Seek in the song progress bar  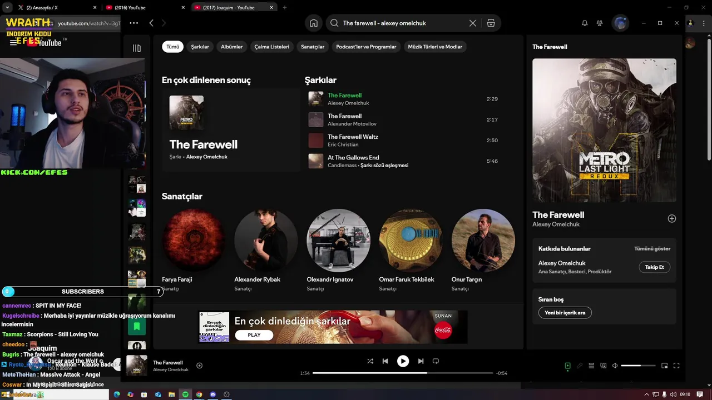click(x=403, y=373)
